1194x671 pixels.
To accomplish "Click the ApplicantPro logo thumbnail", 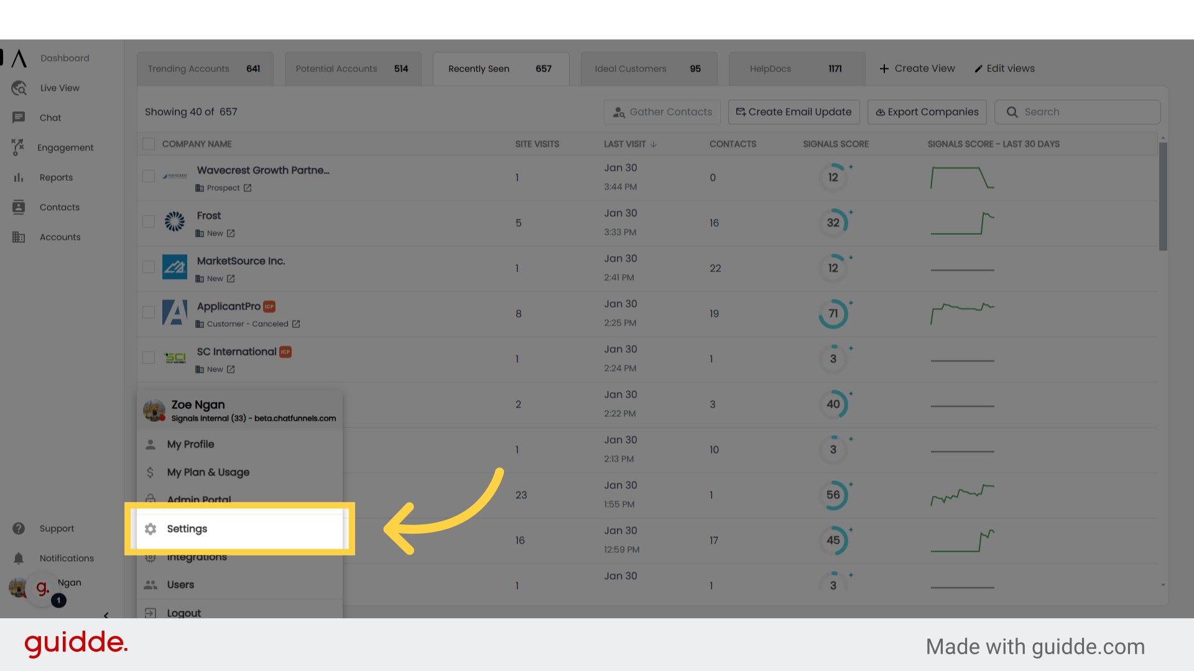I will pos(175,313).
